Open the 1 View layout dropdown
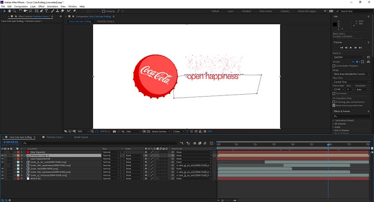The height and width of the screenshot is (202, 374). pos(178,132)
